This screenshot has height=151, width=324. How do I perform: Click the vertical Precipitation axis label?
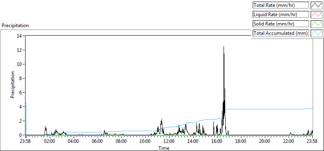click(13, 85)
